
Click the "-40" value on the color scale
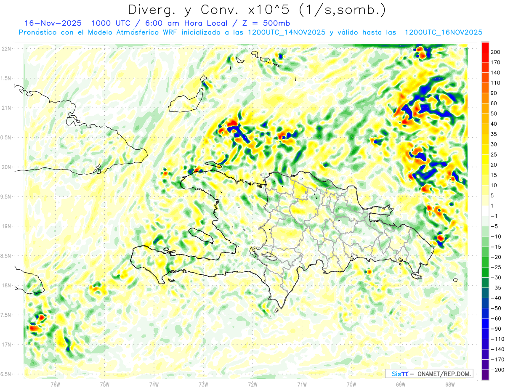[496, 298]
